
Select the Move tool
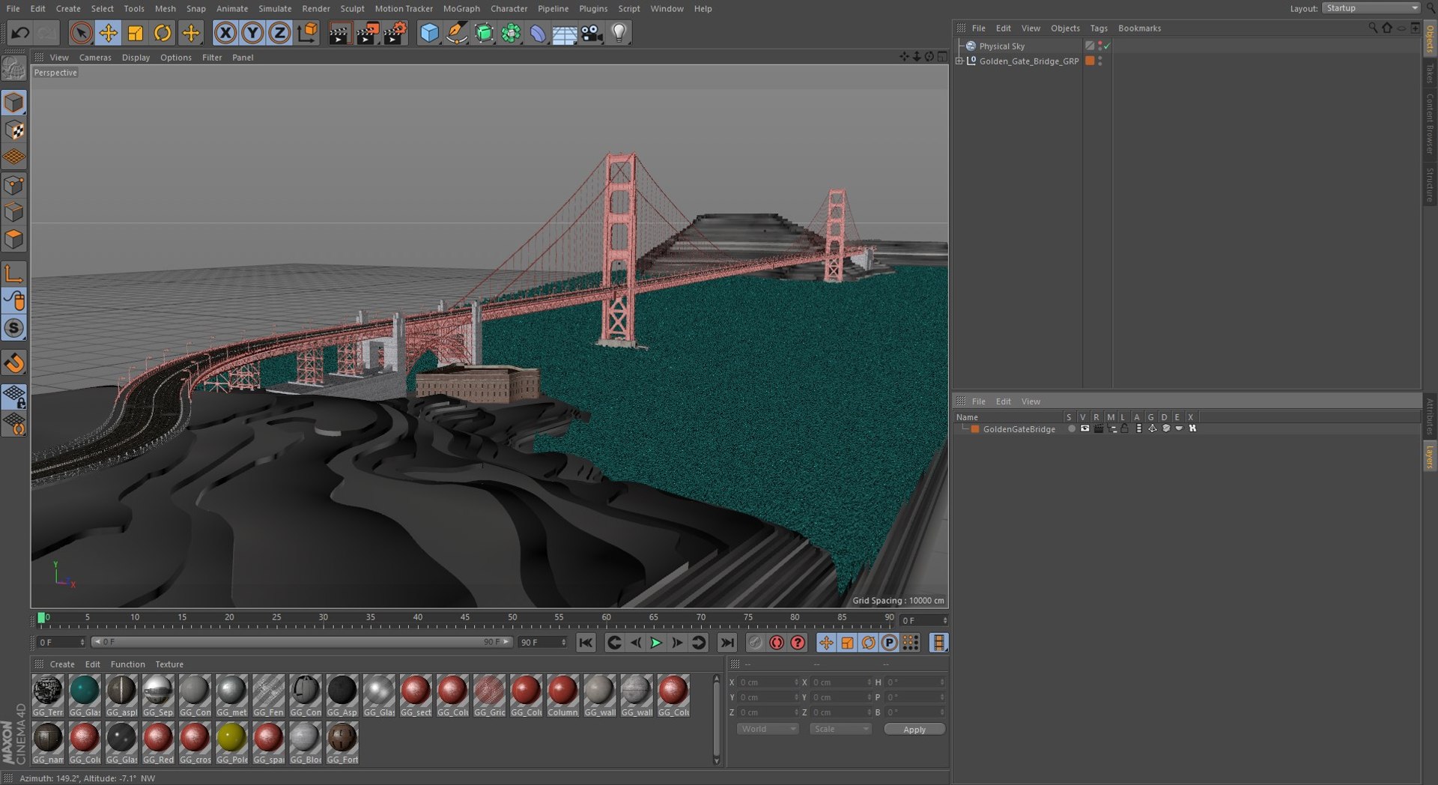(109, 33)
